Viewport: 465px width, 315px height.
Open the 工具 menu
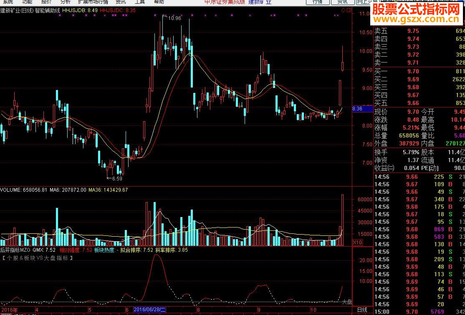pos(140,2)
